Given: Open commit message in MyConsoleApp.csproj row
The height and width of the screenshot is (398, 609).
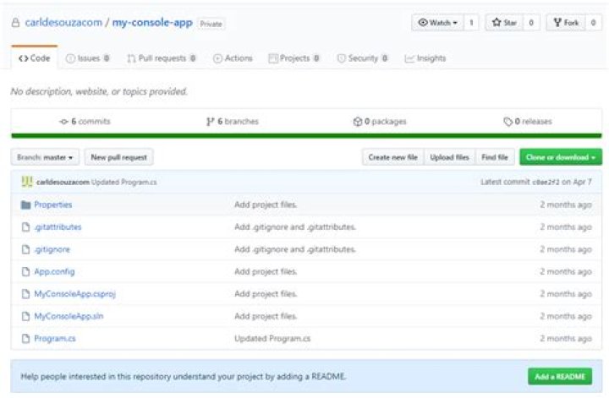Looking at the screenshot, I should point(266,294).
